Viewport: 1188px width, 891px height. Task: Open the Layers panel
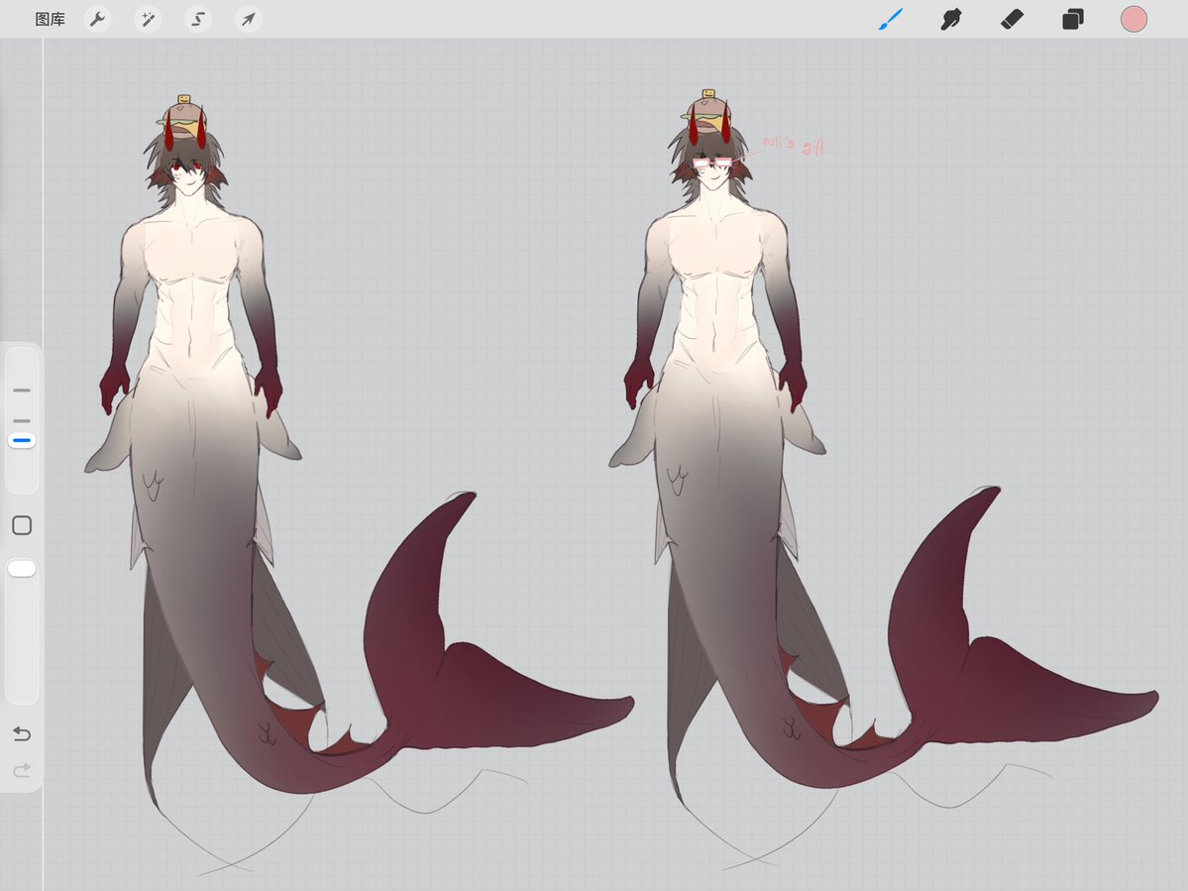pyautogui.click(x=1072, y=18)
